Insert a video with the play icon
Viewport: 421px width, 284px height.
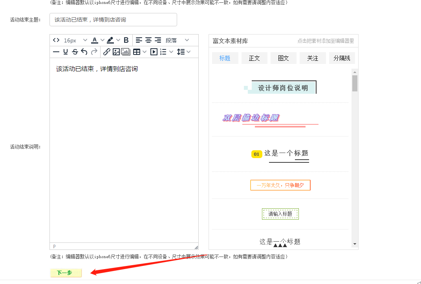(x=154, y=52)
